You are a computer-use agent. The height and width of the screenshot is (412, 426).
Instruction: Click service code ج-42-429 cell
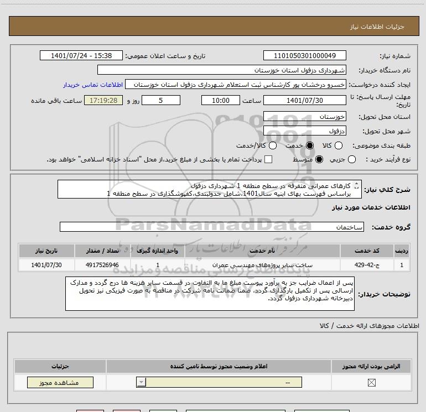point(367,265)
